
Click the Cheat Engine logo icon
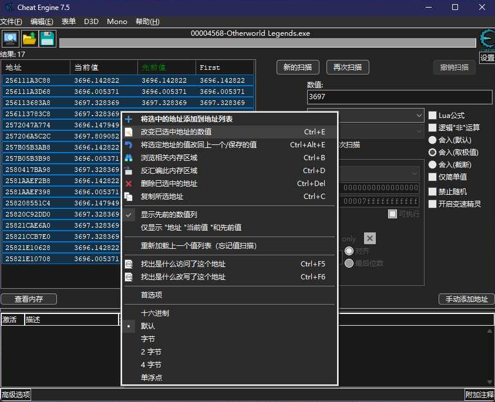(x=487, y=40)
